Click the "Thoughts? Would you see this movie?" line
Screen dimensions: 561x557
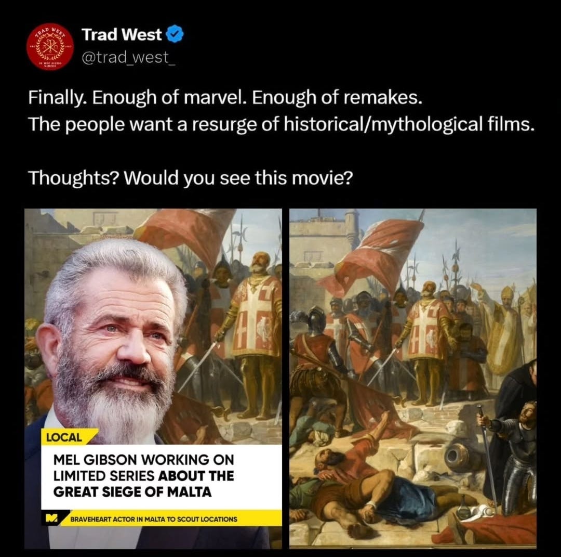click(x=191, y=178)
